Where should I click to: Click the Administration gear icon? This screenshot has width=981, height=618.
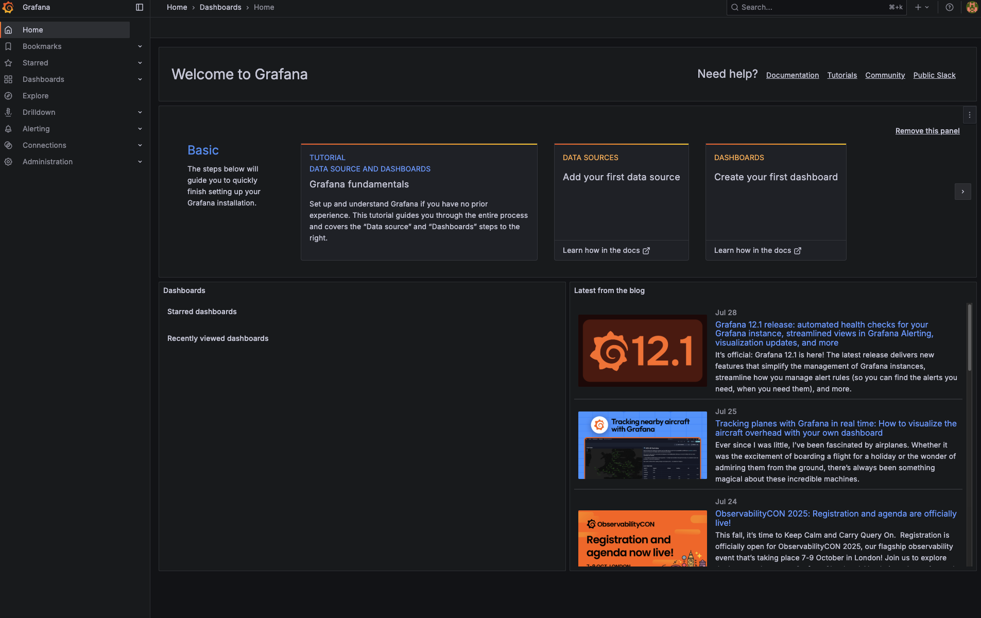point(8,162)
